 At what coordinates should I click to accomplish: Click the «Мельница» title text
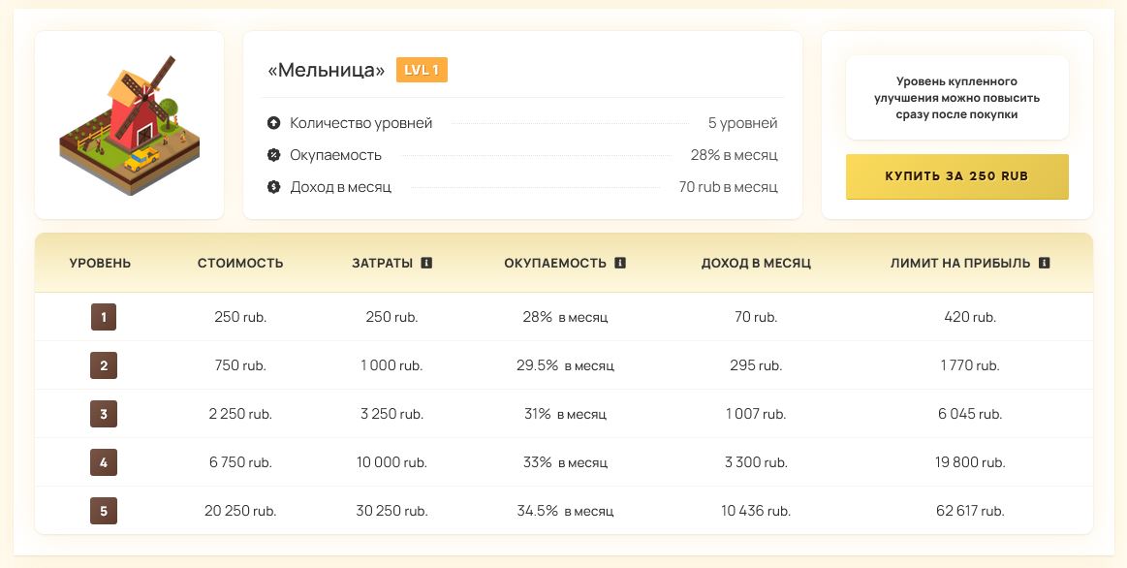[x=327, y=70]
